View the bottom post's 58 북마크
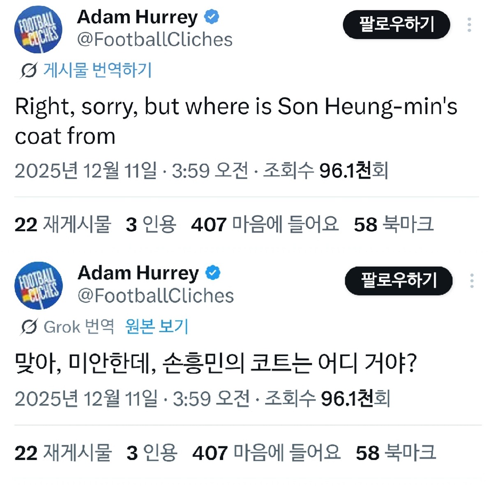493x493 pixels. [x=395, y=453]
